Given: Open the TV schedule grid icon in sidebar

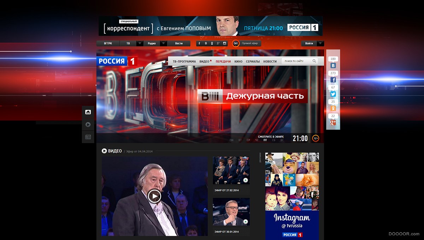Looking at the screenshot, I should pos(88,137).
